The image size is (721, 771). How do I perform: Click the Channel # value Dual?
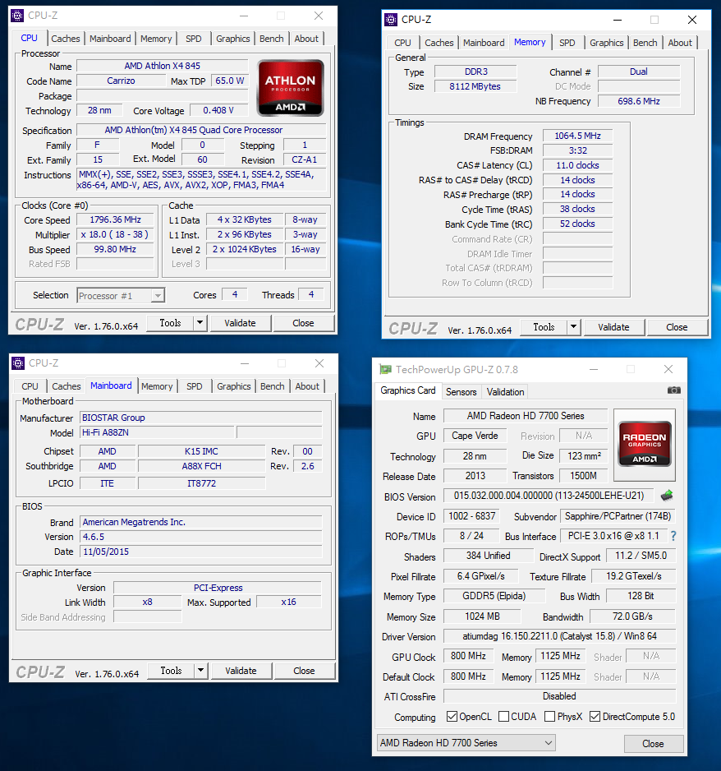(x=639, y=72)
